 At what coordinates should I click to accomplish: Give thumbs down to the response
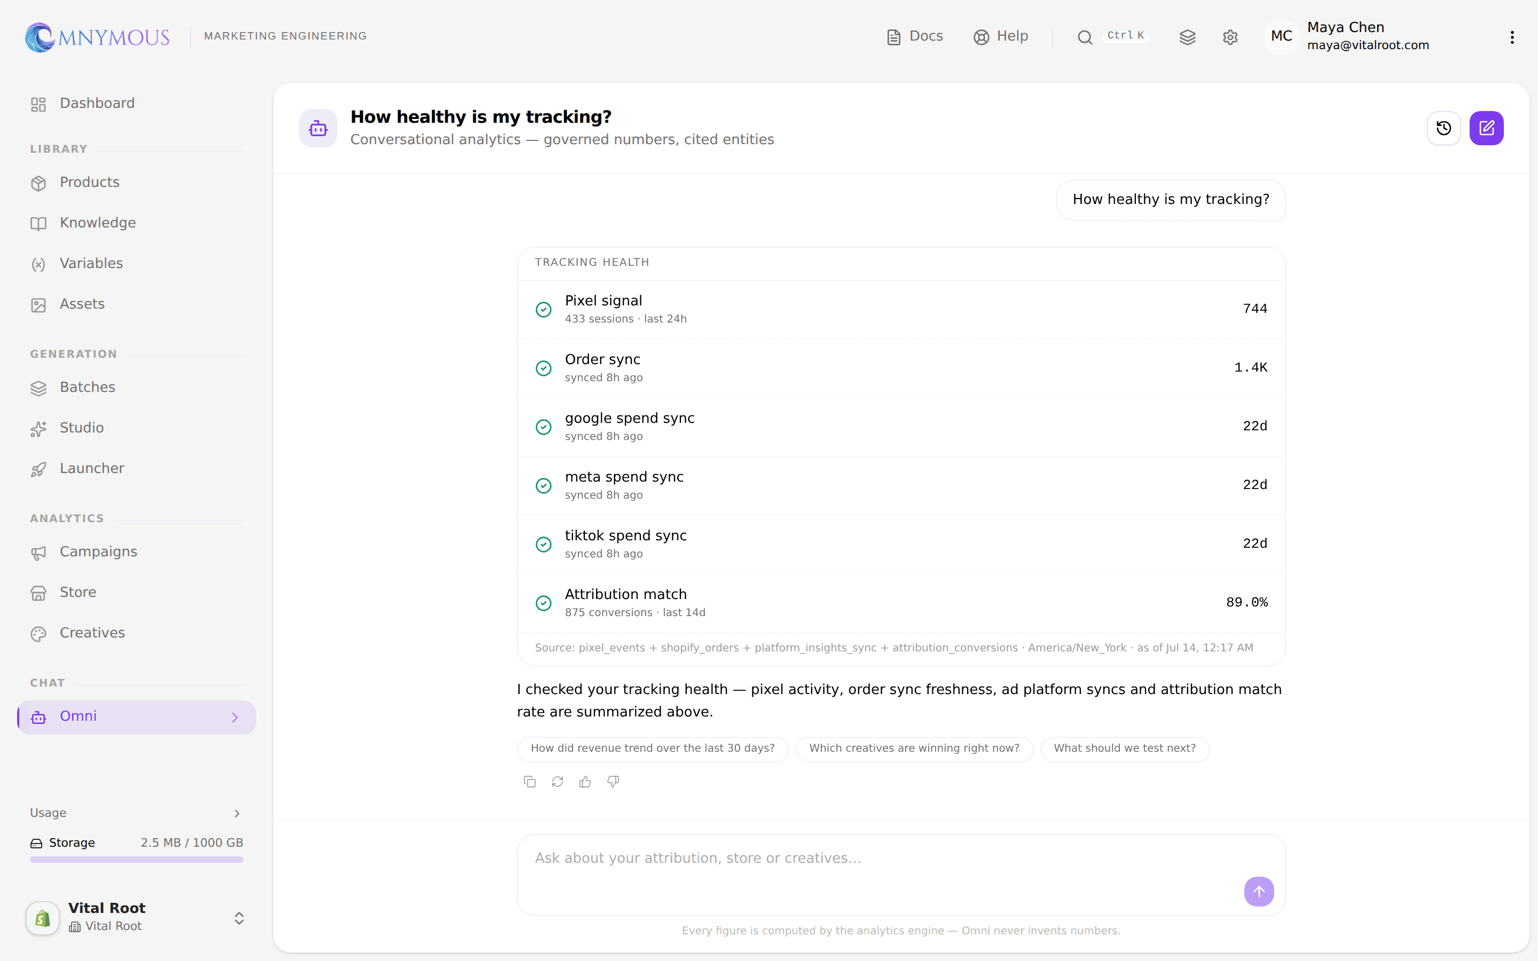pyautogui.click(x=613, y=782)
